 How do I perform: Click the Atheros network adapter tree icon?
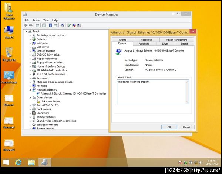pos(38,93)
